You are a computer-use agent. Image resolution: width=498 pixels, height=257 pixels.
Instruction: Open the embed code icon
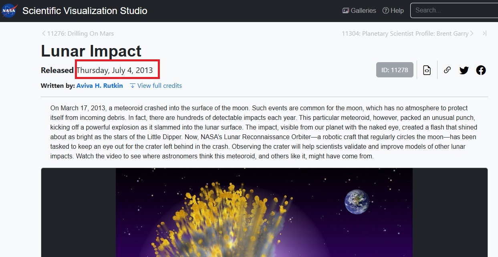pos(427,70)
